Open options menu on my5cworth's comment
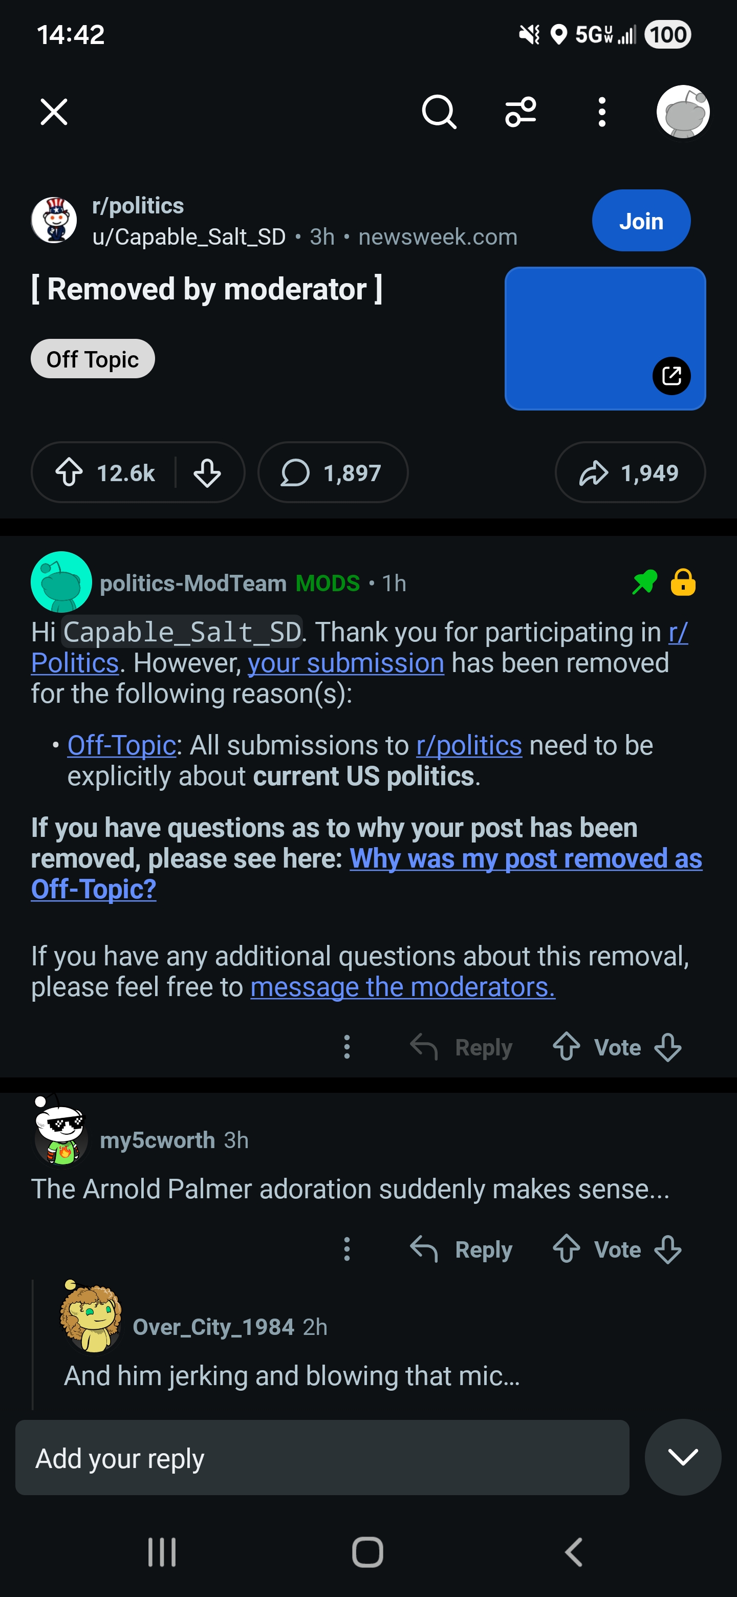 click(x=347, y=1249)
